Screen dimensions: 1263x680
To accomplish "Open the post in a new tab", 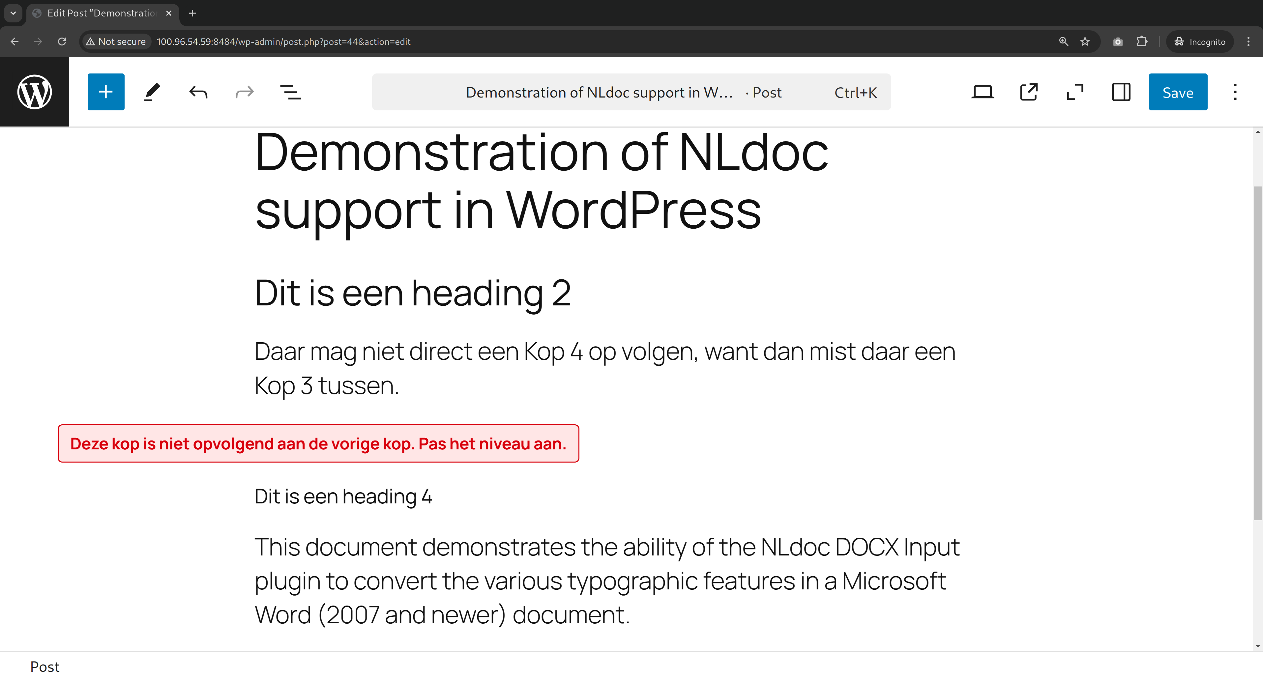I will (1028, 92).
